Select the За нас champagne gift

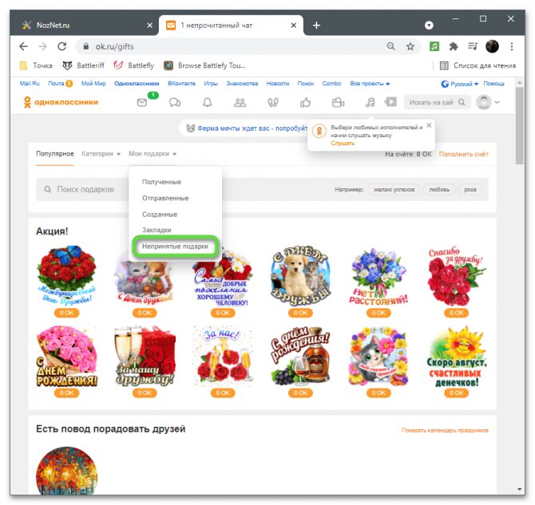click(223, 356)
